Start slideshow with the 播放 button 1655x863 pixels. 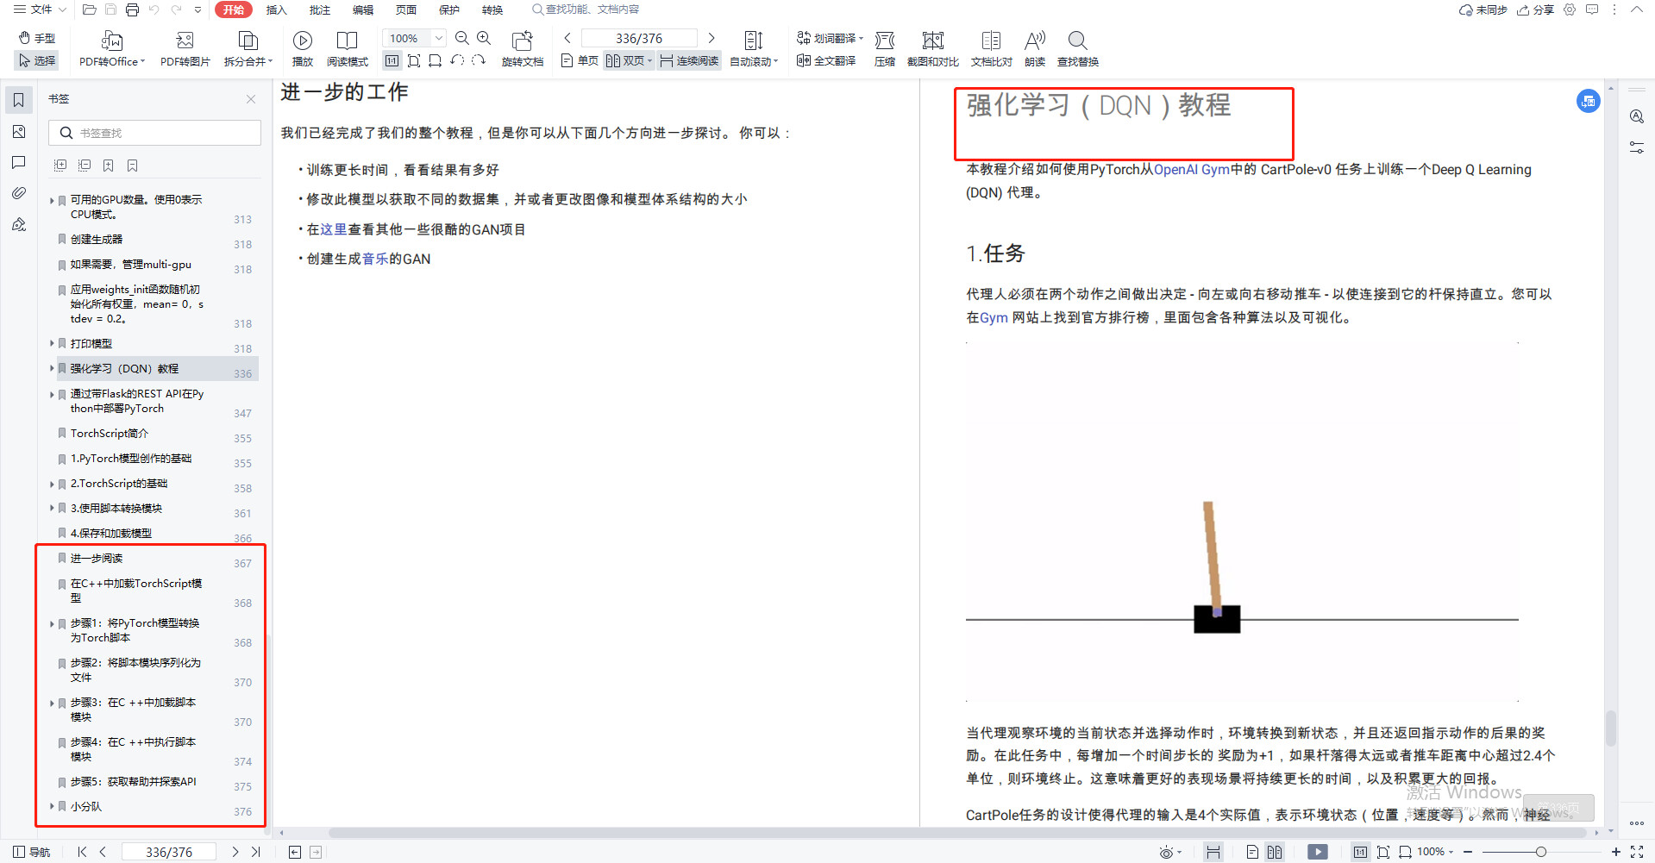point(303,49)
